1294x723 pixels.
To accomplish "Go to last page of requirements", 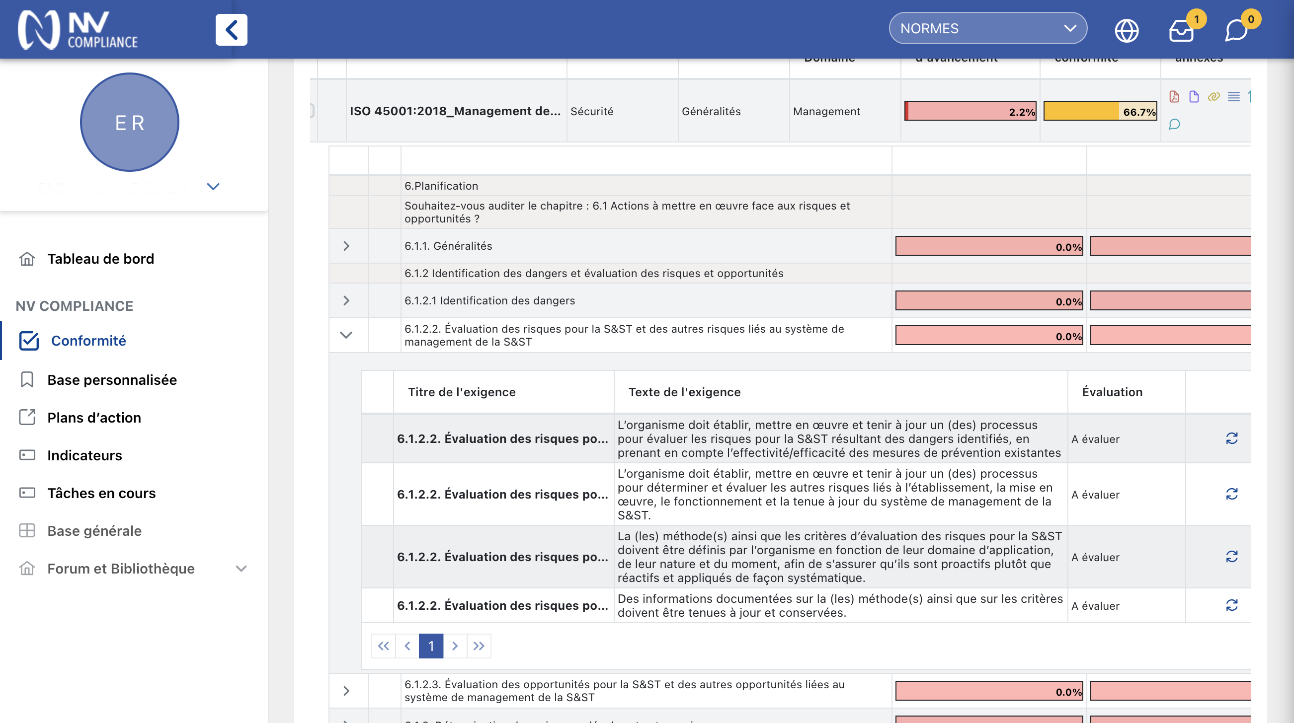I will [479, 646].
